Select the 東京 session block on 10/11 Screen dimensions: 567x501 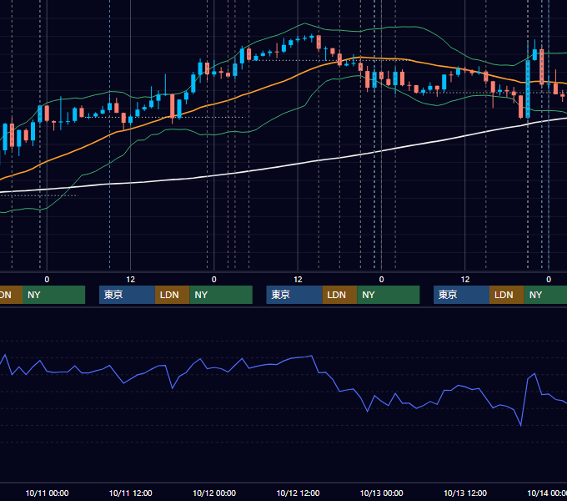[127, 295]
